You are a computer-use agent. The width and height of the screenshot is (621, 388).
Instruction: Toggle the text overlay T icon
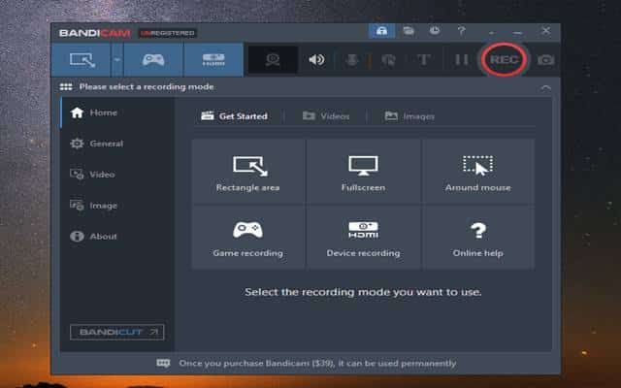423,60
